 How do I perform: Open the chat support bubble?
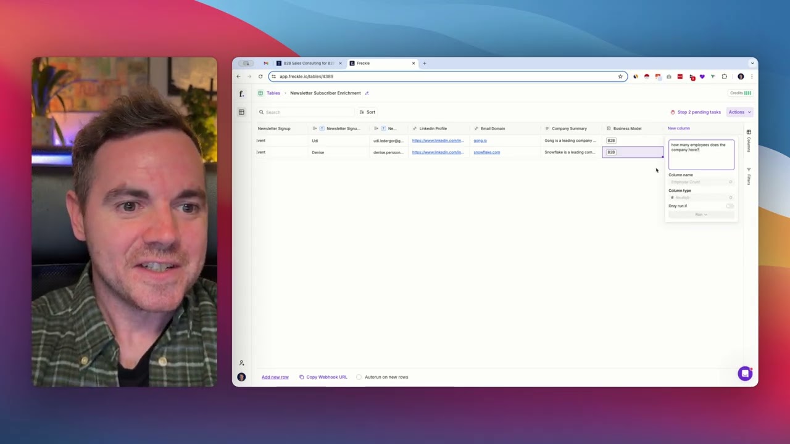745,373
